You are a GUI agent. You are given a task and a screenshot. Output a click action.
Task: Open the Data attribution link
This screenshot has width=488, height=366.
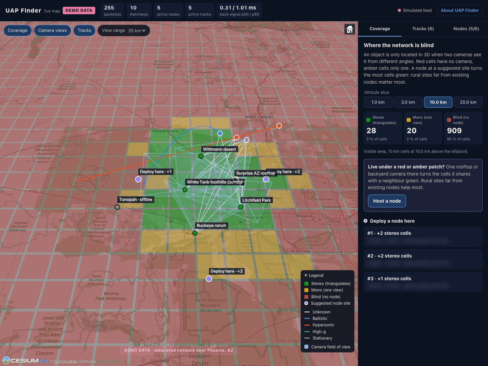coord(109,362)
